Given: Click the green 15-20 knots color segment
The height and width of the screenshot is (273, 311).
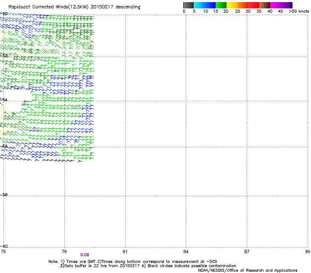Looking at the screenshot, I should [221, 5].
